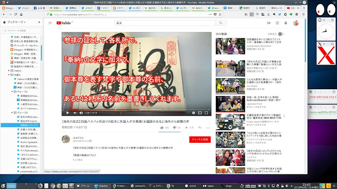The height and width of the screenshot is (189, 337).
Task: Click the taskbar clock showing 23:43
Action: click(306, 186)
